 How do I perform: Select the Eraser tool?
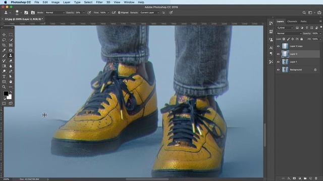pos(11,61)
